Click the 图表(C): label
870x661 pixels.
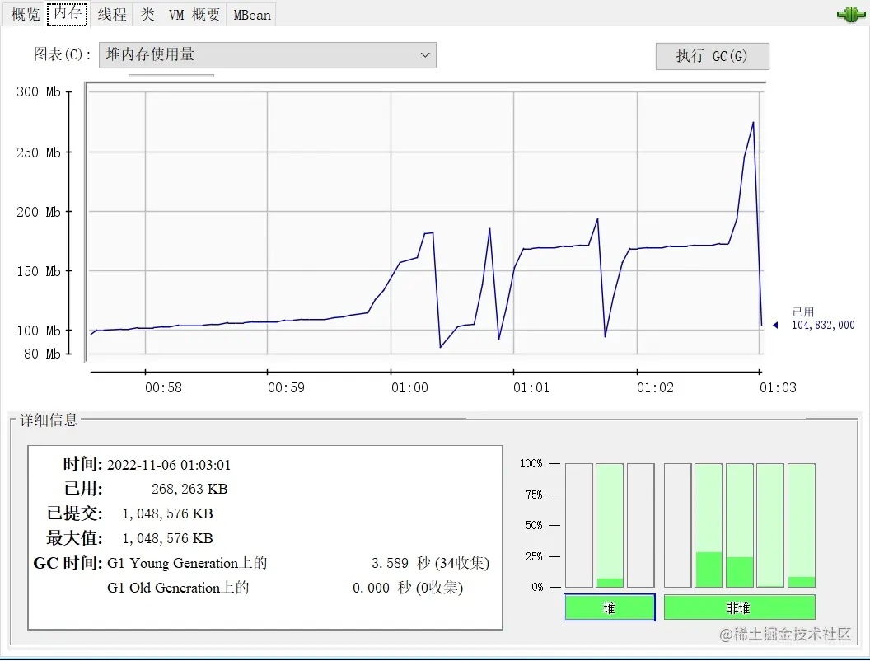62,54
